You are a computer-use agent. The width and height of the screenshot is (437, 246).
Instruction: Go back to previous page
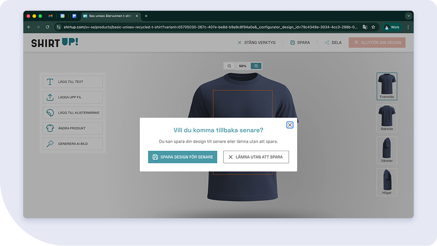coord(29,27)
